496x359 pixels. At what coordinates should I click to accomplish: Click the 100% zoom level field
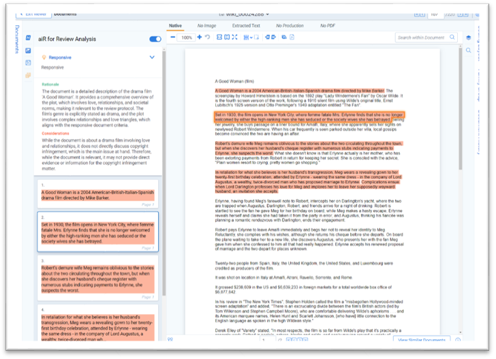[187, 37]
